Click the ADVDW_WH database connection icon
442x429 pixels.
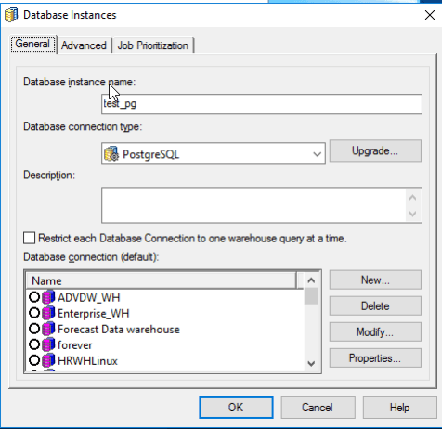(48, 297)
